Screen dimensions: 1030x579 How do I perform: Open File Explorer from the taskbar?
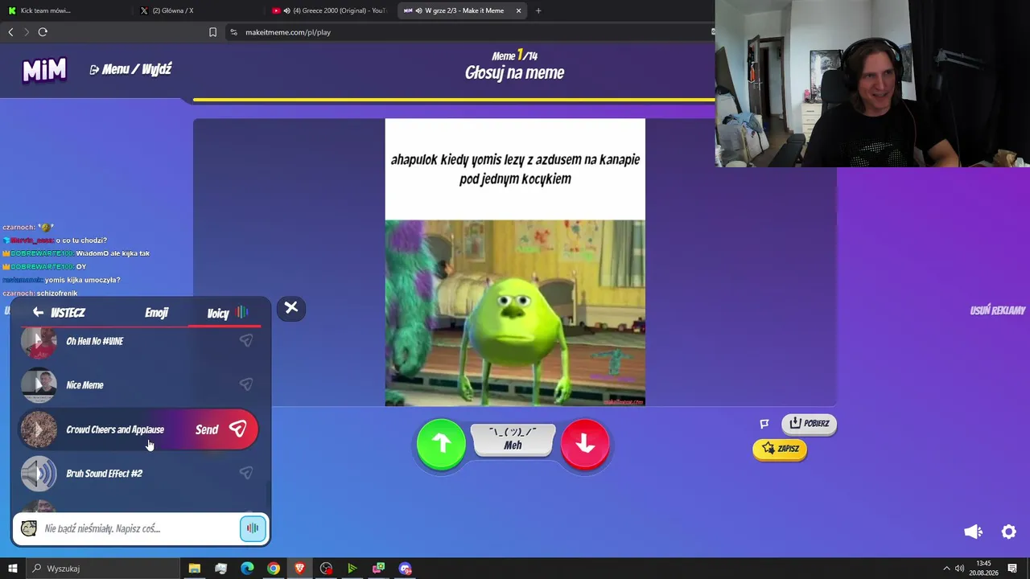194,569
